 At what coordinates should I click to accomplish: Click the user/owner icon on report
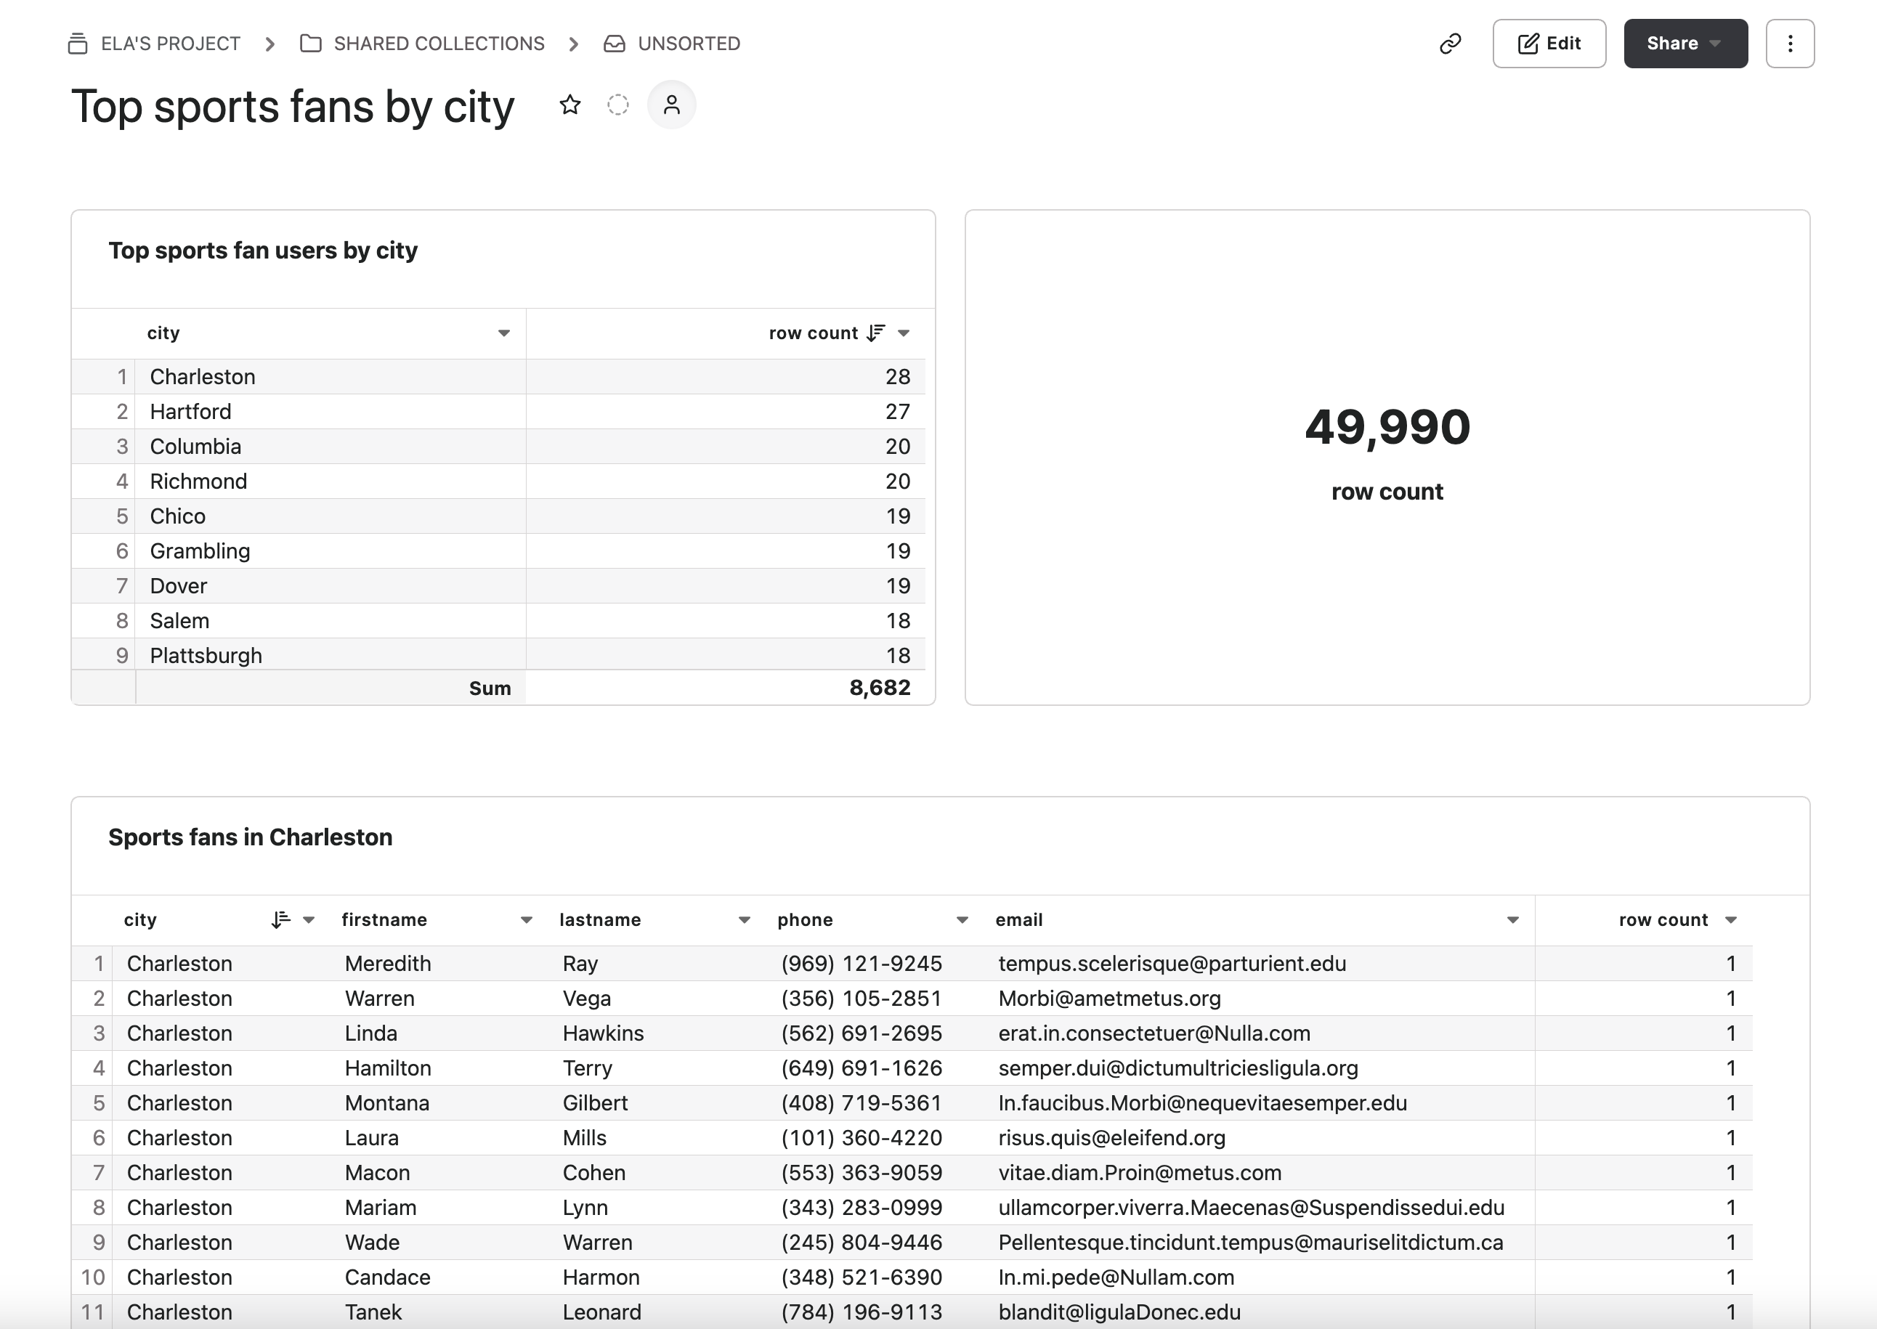coord(670,105)
